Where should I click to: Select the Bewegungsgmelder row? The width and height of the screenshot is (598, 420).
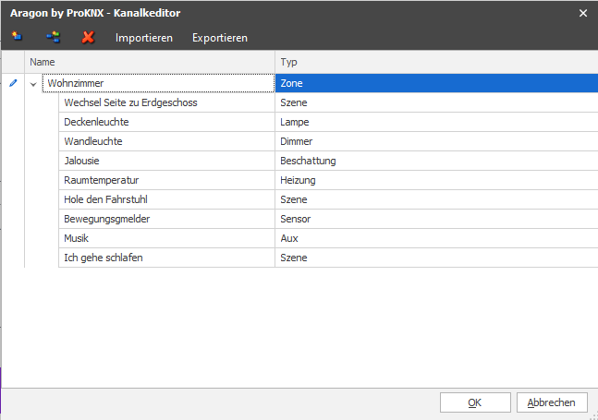pos(328,219)
